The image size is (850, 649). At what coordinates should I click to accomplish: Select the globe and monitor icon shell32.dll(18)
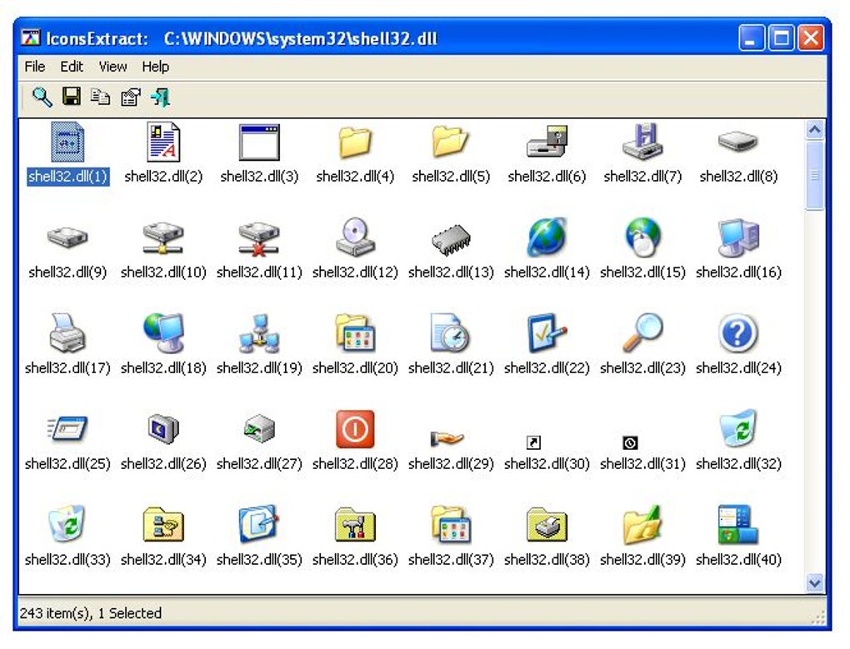pos(163,332)
